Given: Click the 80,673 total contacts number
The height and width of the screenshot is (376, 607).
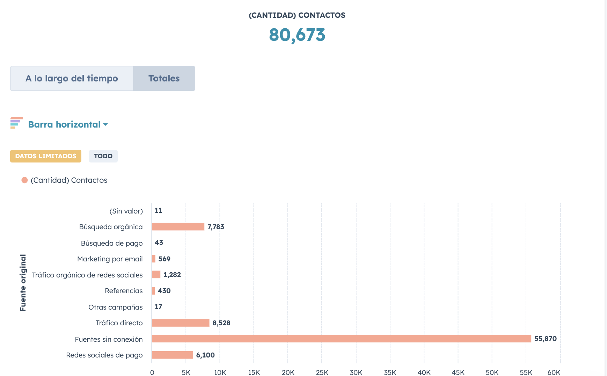Looking at the screenshot, I should tap(297, 35).
